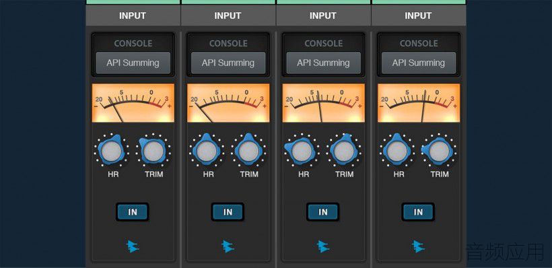Image resolution: width=552 pixels, height=268 pixels.
Task: Open API Summing console selector in second strip
Action: tap(228, 63)
